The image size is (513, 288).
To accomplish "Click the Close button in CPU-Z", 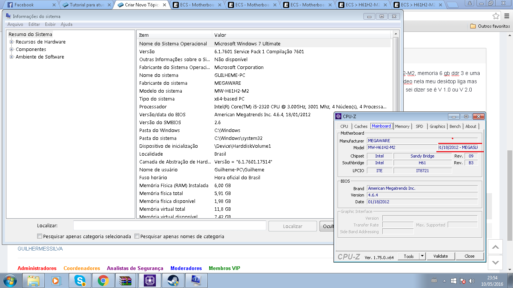I will pyautogui.click(x=469, y=256).
